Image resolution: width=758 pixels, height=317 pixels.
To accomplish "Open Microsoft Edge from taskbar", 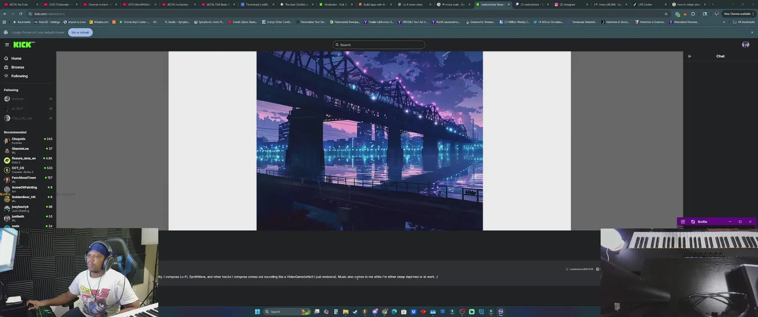I will (x=394, y=312).
